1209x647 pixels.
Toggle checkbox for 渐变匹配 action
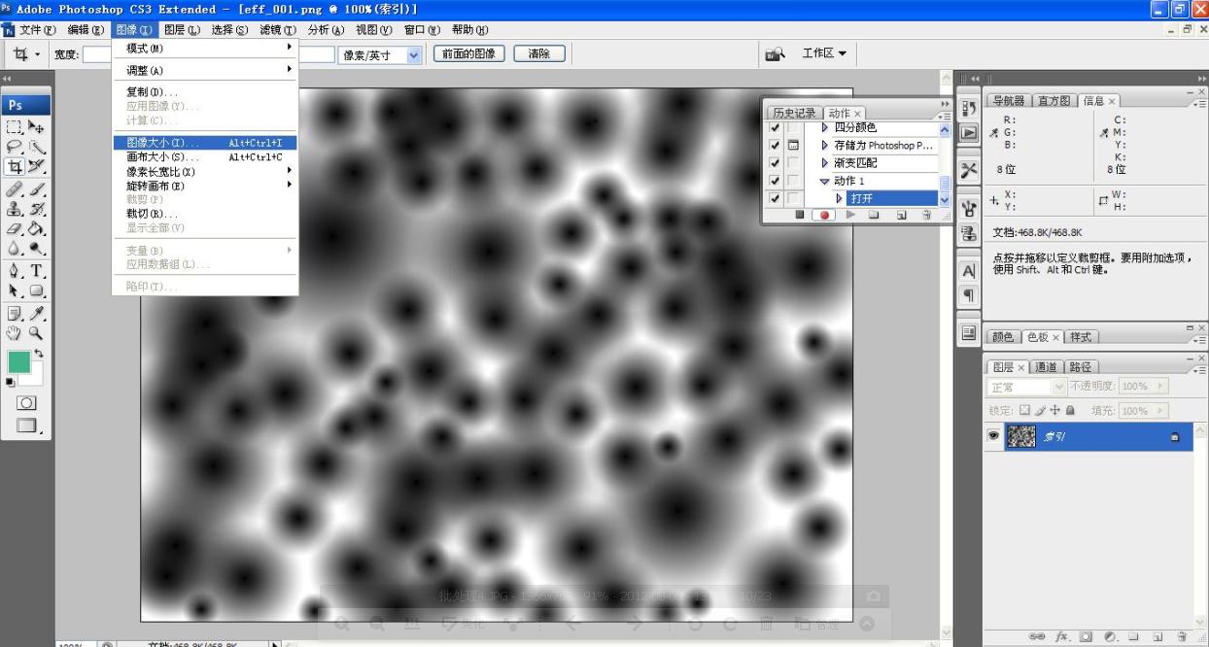pyautogui.click(x=775, y=163)
